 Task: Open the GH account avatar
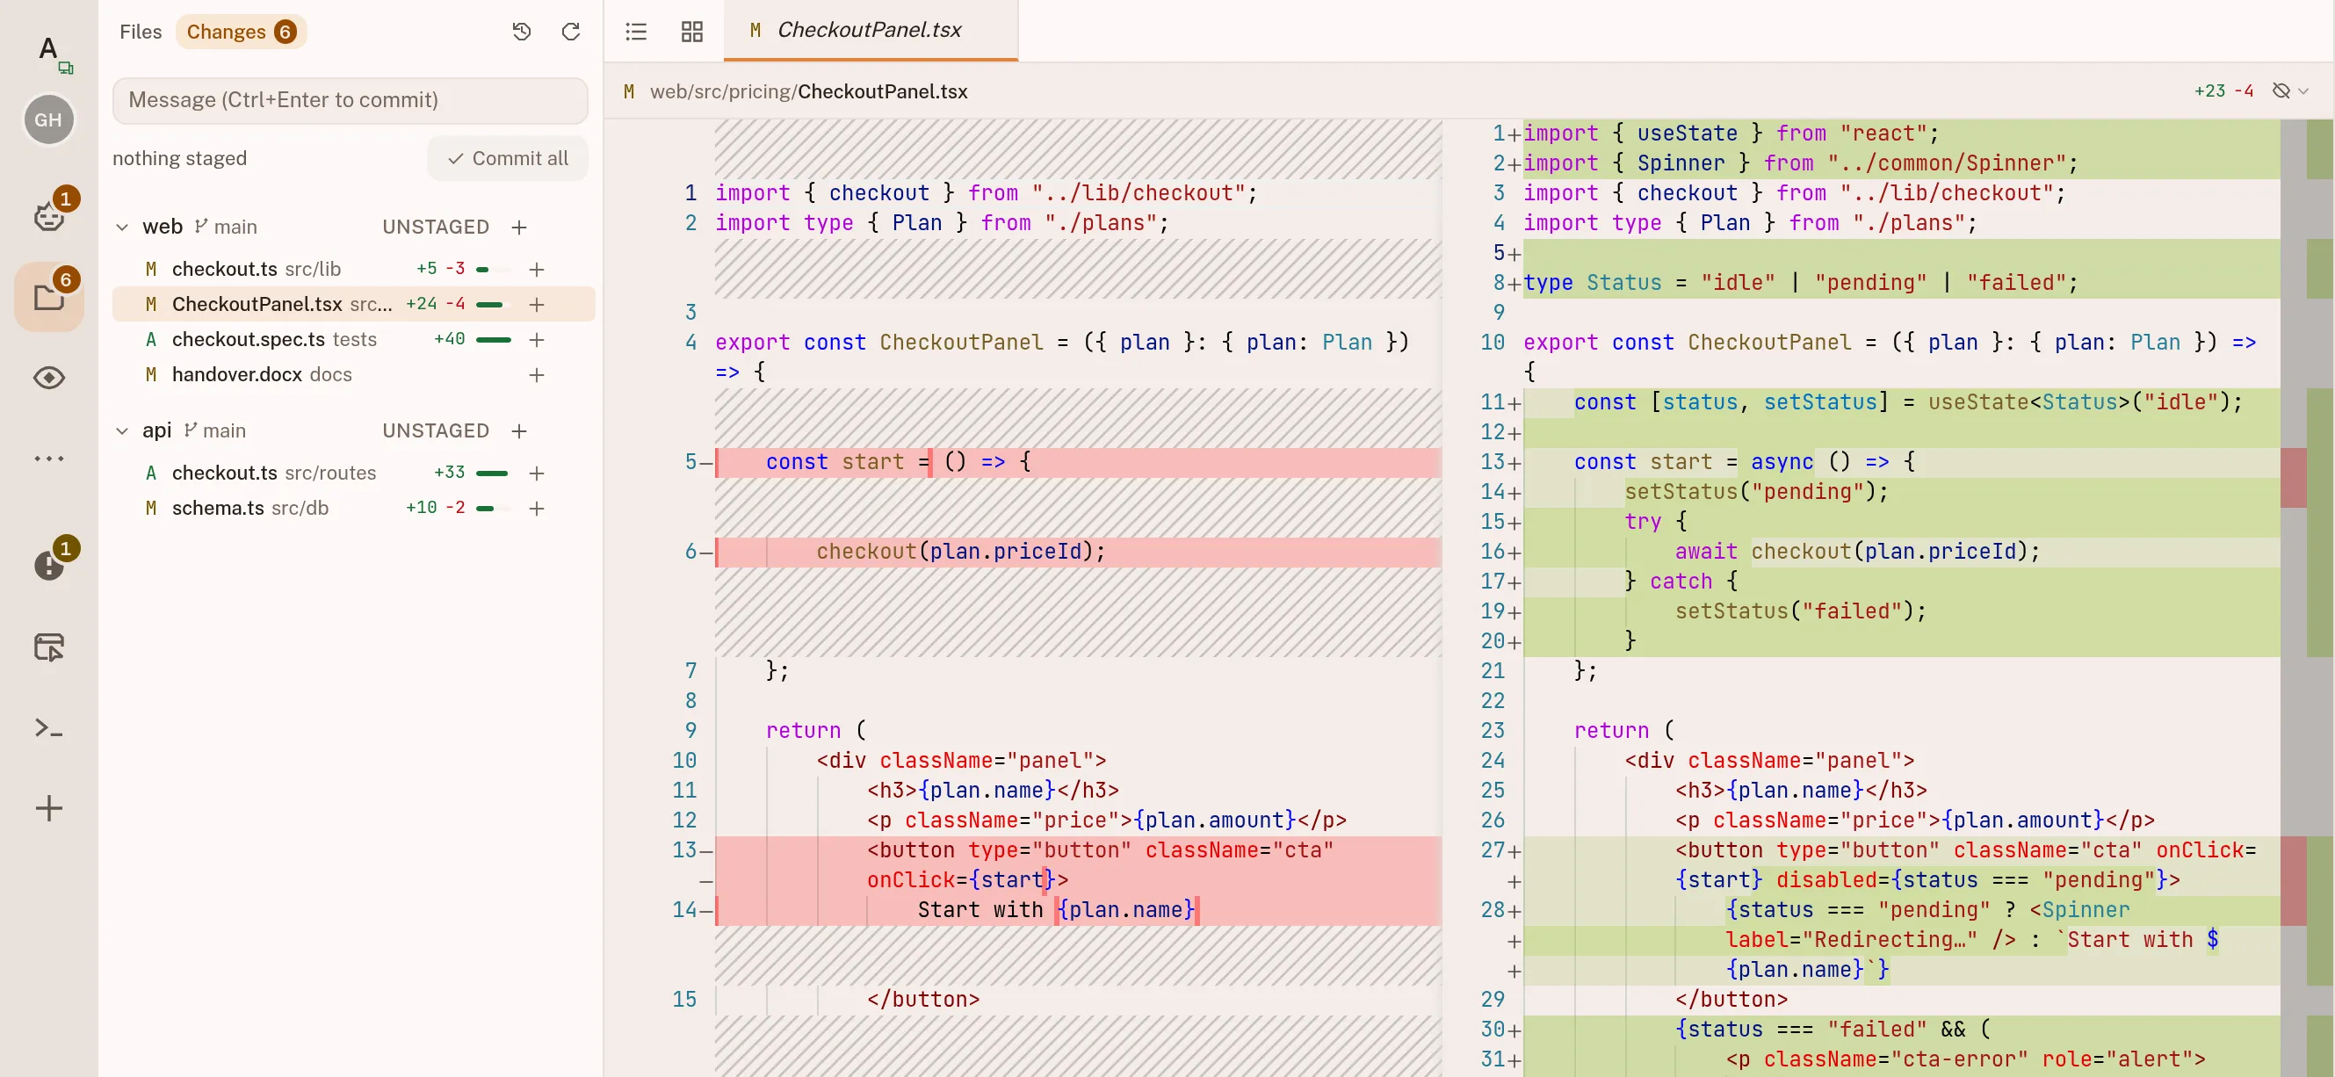click(x=48, y=119)
